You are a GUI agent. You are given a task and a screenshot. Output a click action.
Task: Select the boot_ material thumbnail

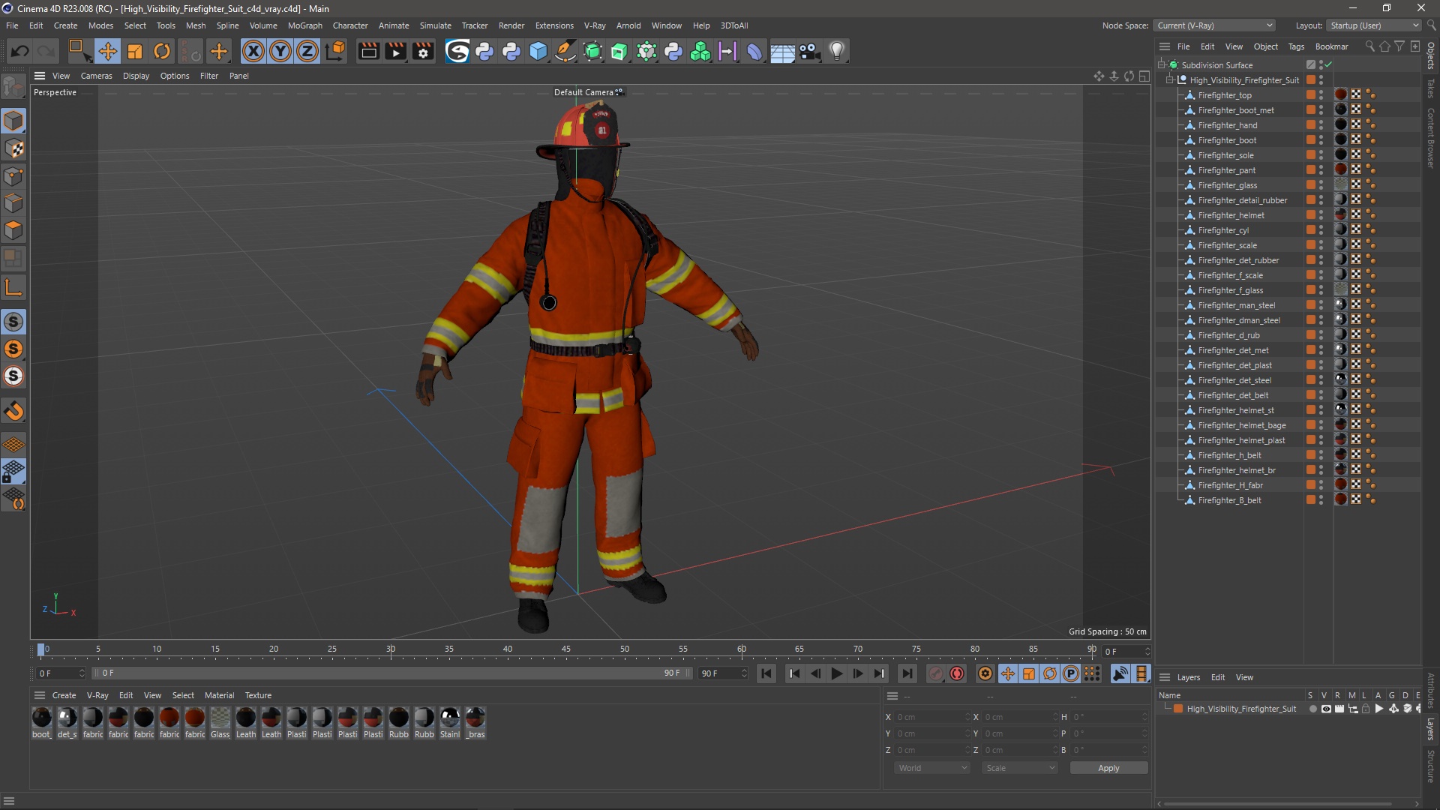click(x=42, y=718)
